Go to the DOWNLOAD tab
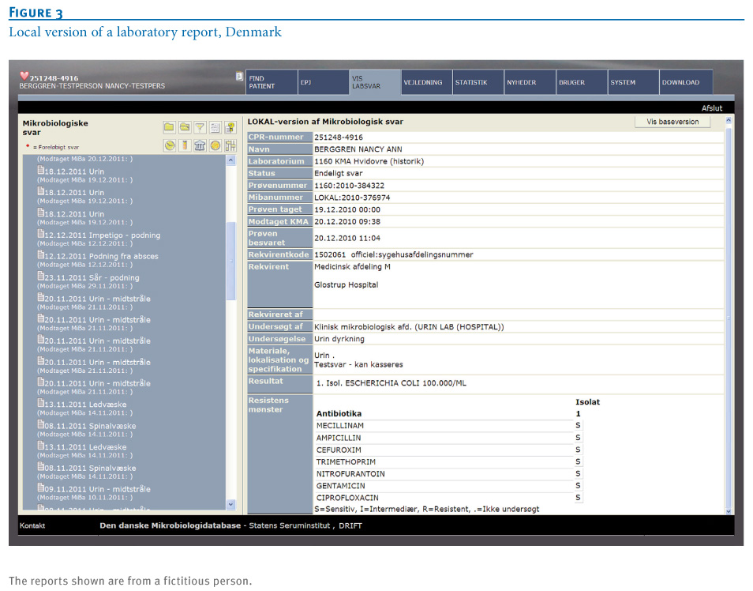Screen dimensions: 753x591 (685, 82)
